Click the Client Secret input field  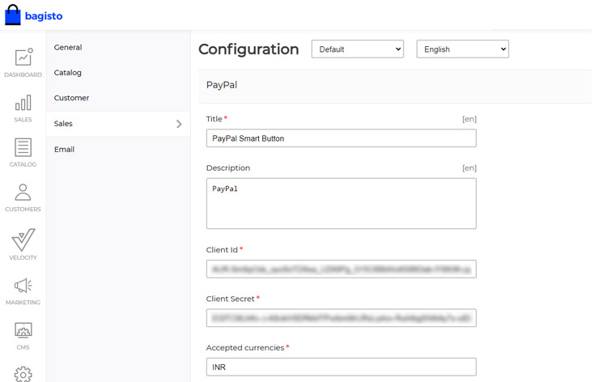pyautogui.click(x=341, y=318)
